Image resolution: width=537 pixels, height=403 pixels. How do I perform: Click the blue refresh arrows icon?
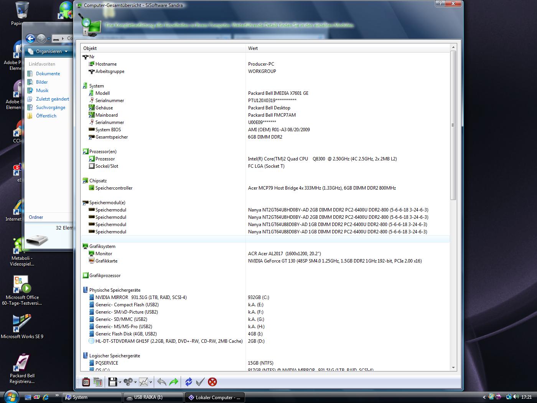[x=188, y=382]
